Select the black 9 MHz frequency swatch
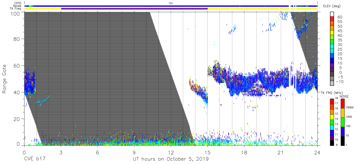Viewport: 357px width, 165px height. pos(332,143)
